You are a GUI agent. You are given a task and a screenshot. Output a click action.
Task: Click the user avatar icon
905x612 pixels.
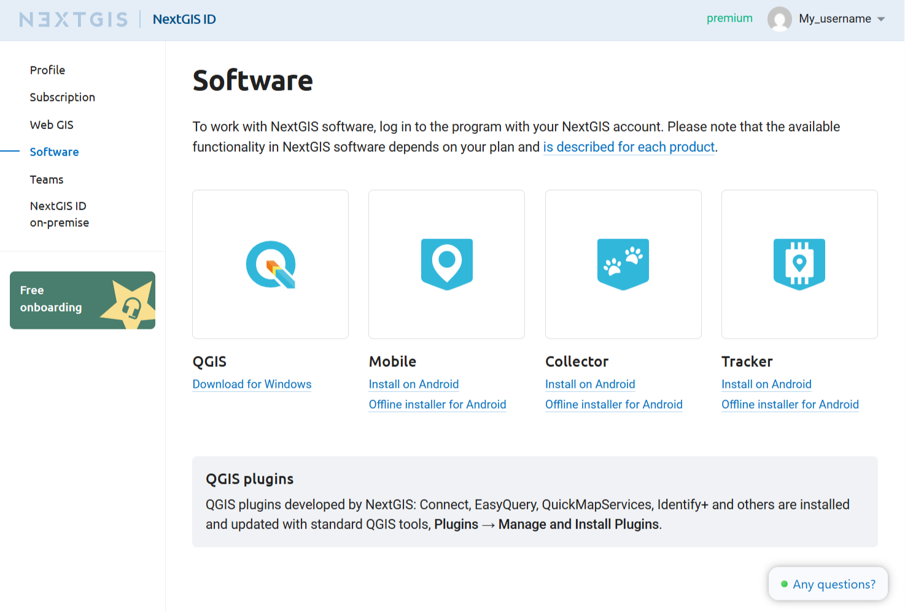pos(779,19)
